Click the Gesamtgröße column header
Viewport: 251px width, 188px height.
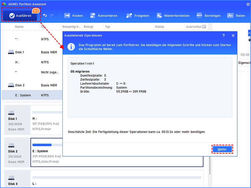[71, 27]
